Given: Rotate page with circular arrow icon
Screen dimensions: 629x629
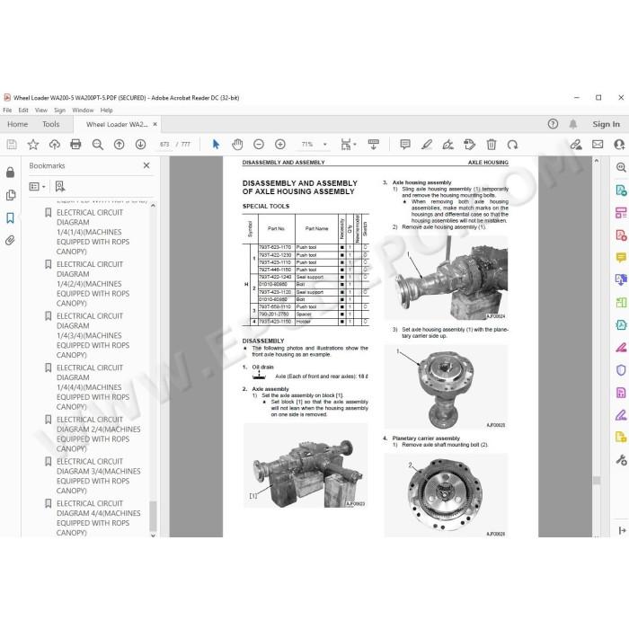Looking at the screenshot, I should [x=512, y=145].
